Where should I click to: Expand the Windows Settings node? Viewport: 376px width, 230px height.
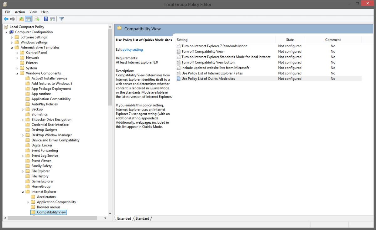pyautogui.click(x=12, y=42)
